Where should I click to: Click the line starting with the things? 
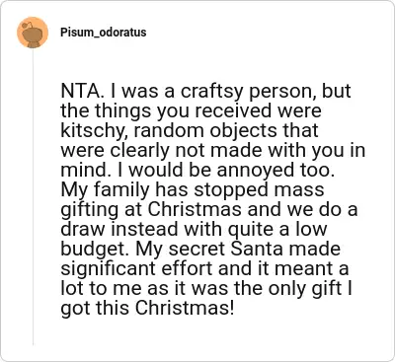191,111
